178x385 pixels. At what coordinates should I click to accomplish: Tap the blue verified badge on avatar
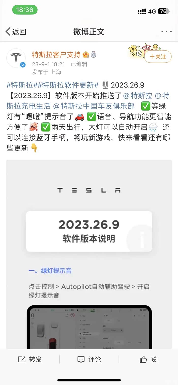[x=23, y=65]
